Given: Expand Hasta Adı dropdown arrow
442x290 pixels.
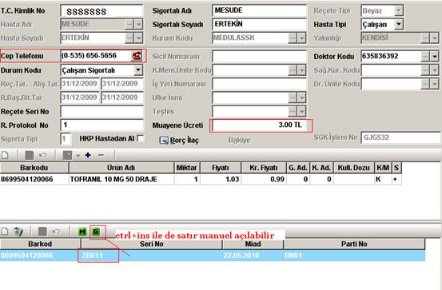Looking at the screenshot, I should tap(138, 24).
